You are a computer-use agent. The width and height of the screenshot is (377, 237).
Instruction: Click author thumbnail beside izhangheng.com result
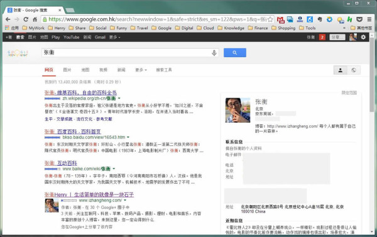coord(52,205)
